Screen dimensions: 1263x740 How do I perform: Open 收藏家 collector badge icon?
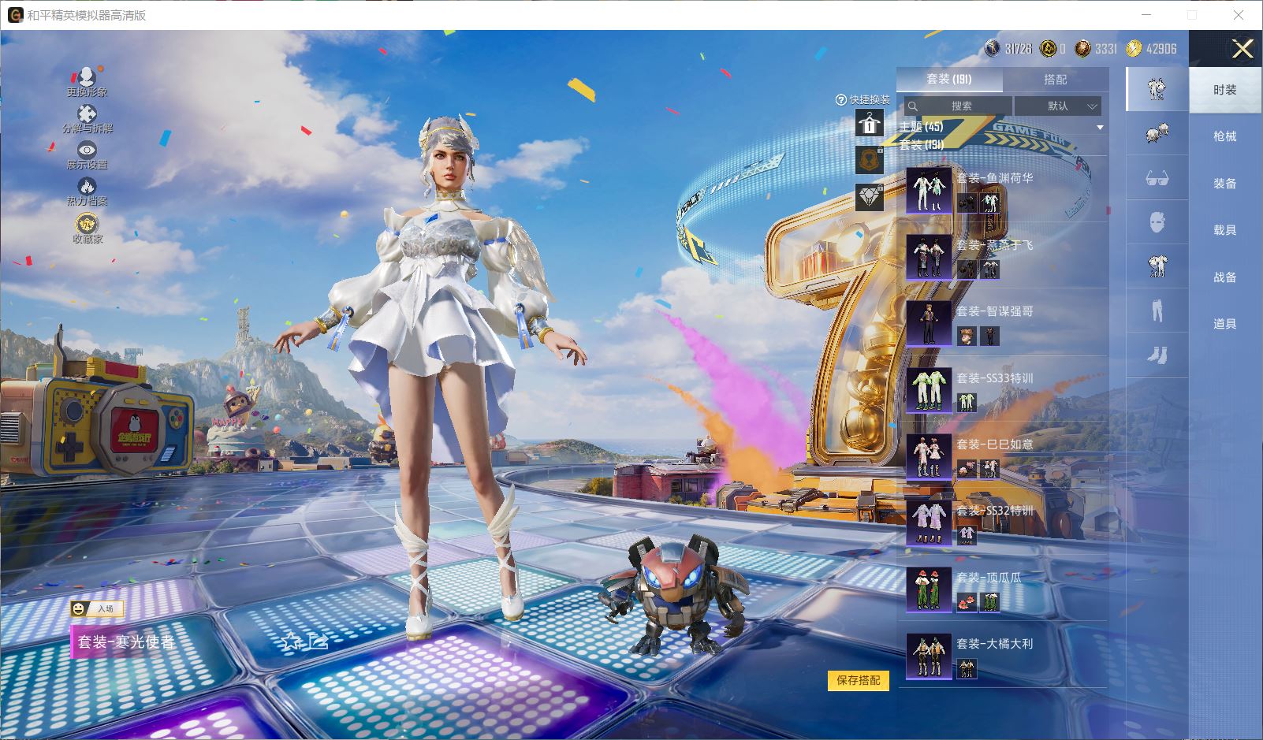(87, 225)
